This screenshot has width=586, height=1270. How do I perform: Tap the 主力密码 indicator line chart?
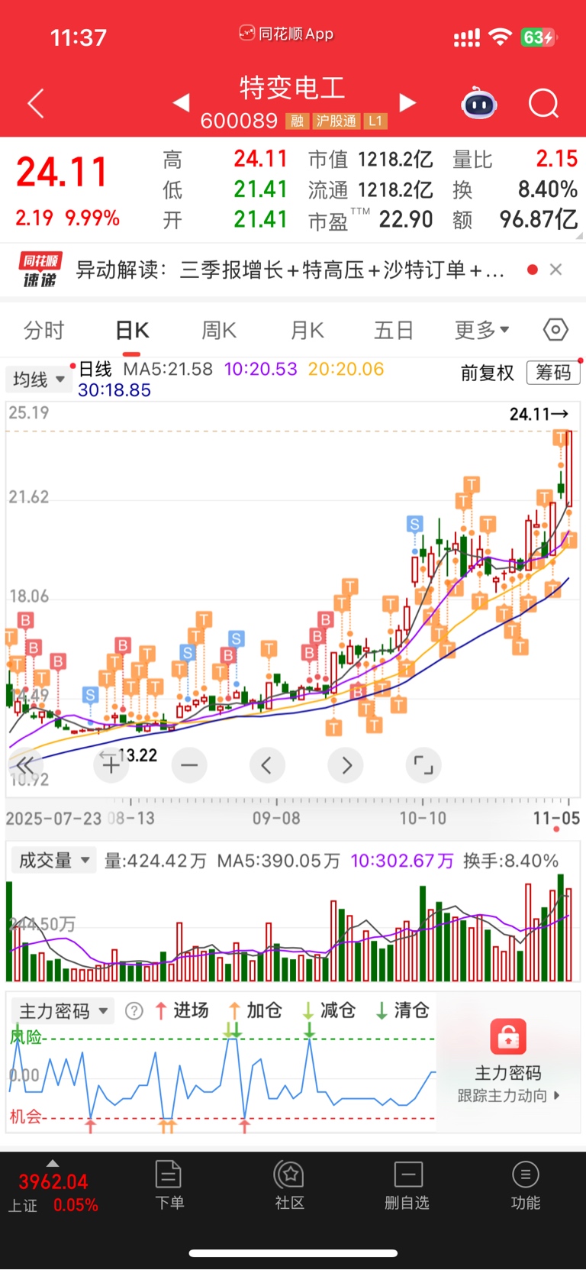(x=221, y=1079)
